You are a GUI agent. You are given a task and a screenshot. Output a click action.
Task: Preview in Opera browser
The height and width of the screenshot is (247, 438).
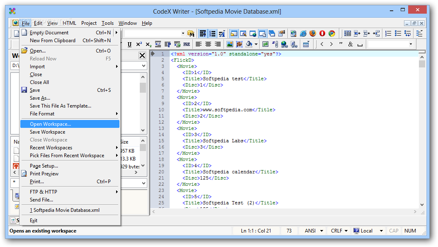click(x=322, y=34)
